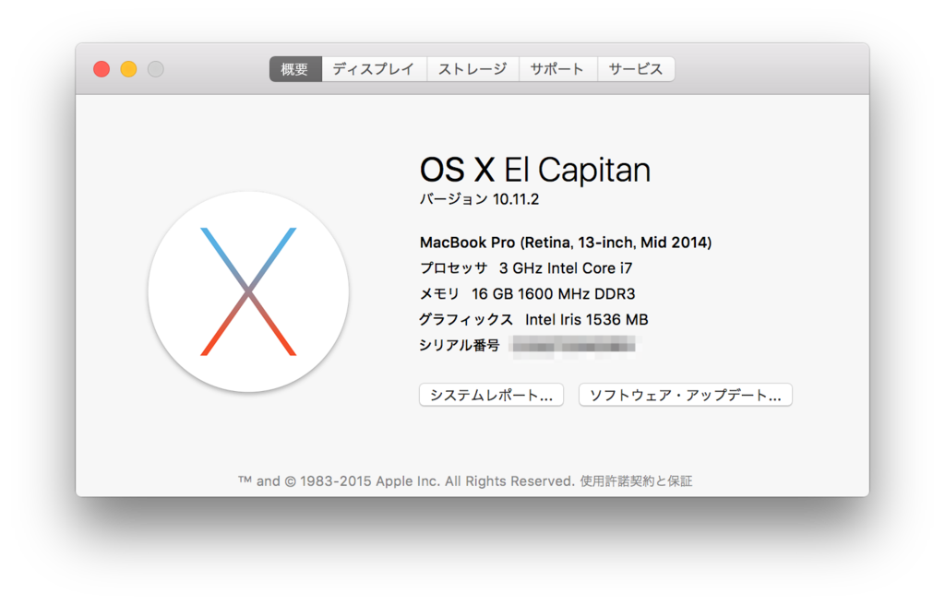Click the システムレポート... button
The image size is (945, 605).
click(x=491, y=396)
